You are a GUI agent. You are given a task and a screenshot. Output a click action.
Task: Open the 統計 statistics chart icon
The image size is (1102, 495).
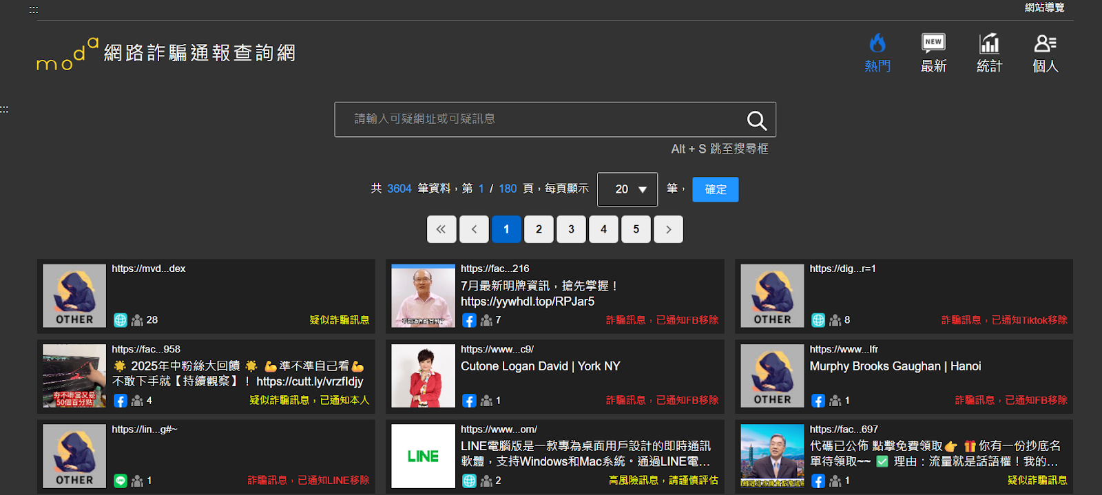[989, 52]
